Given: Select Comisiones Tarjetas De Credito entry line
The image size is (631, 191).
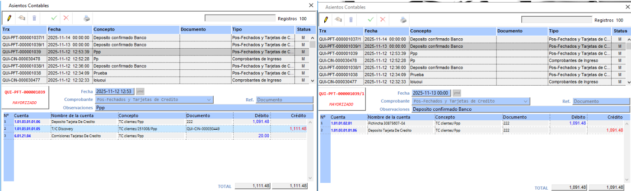Looking at the screenshot, I should point(76,135).
